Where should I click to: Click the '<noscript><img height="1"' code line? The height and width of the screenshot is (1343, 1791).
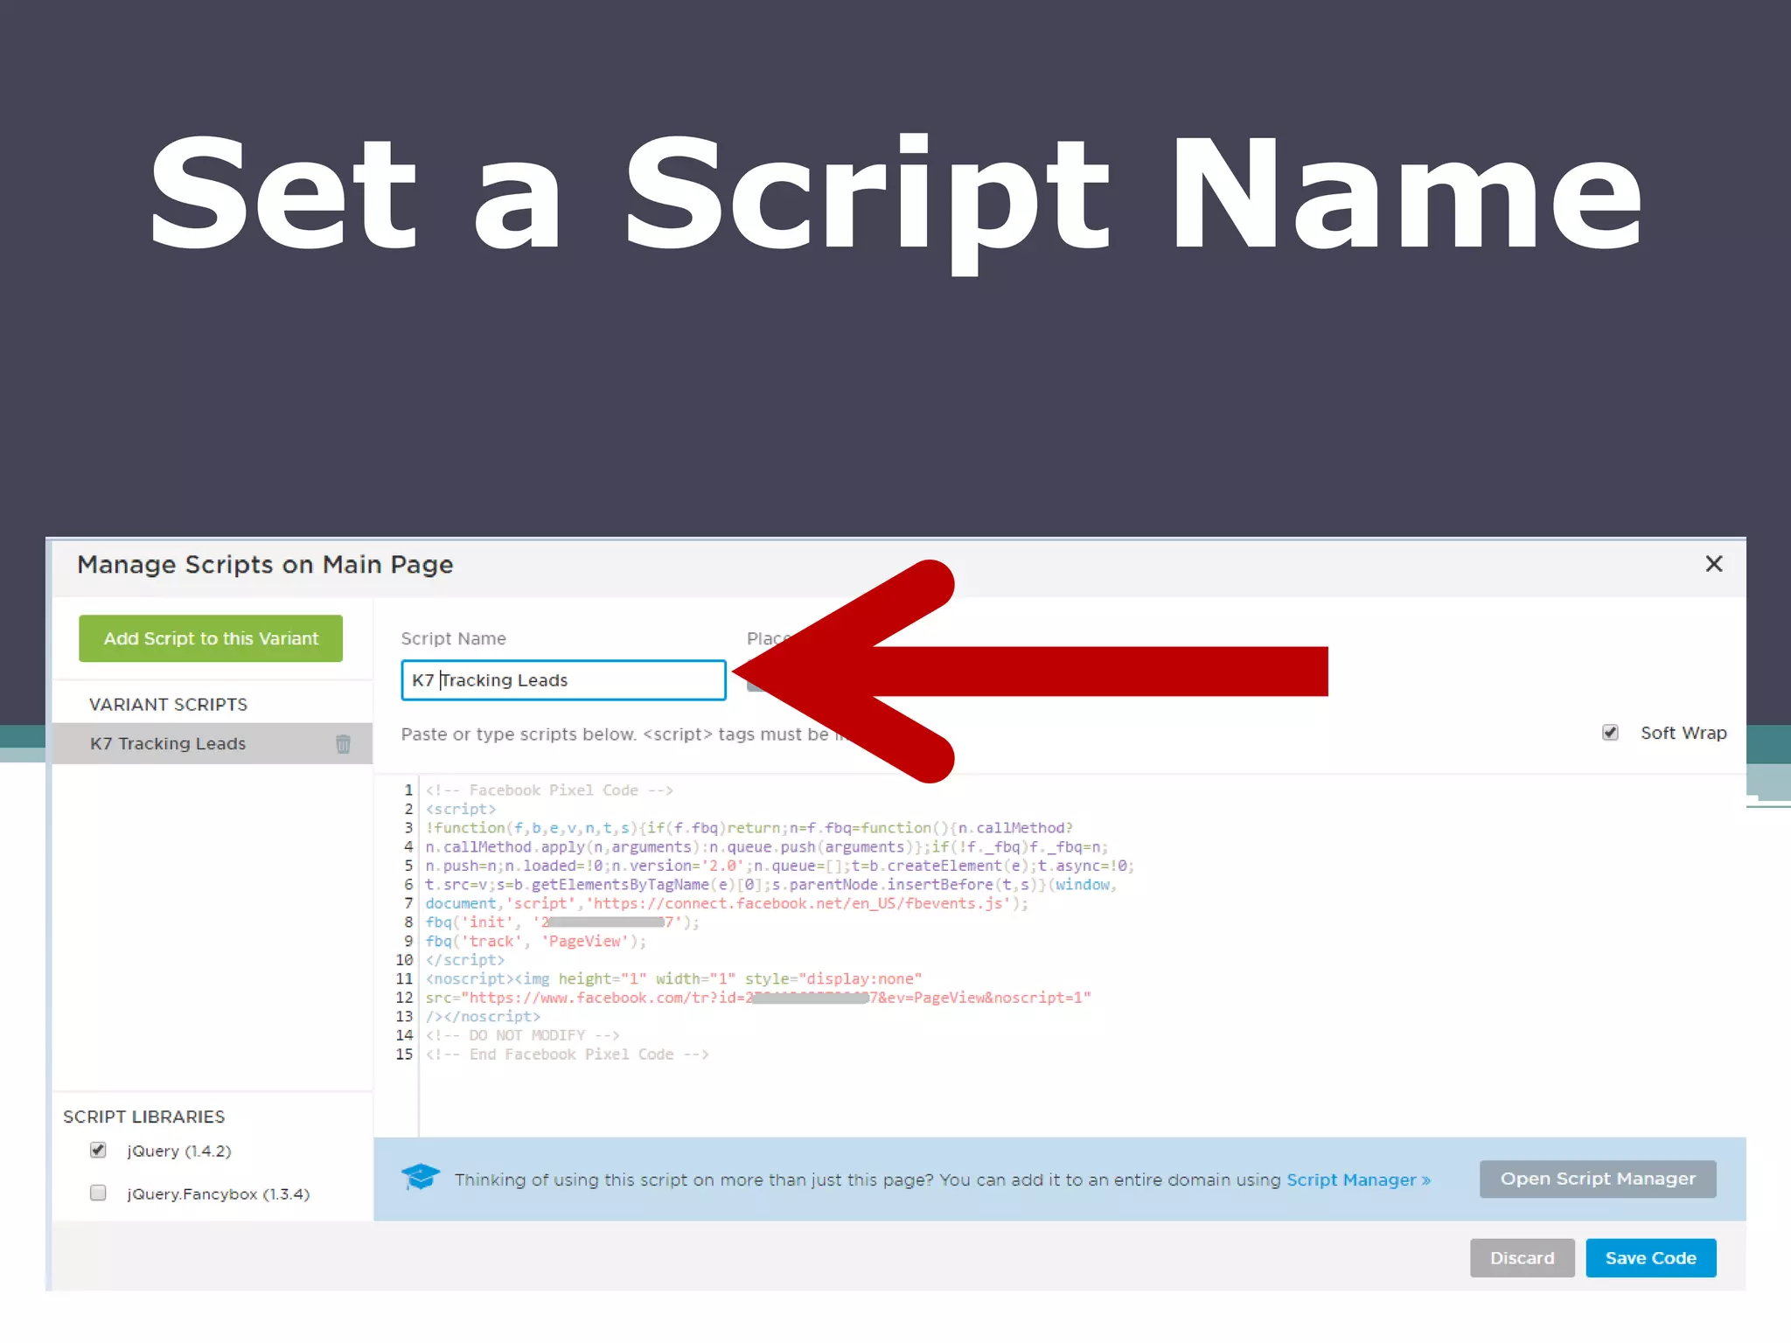tap(673, 978)
